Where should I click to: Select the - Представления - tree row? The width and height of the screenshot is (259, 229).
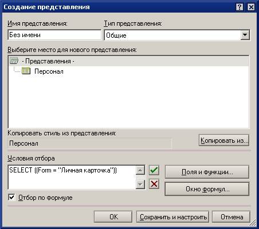(x=129, y=61)
